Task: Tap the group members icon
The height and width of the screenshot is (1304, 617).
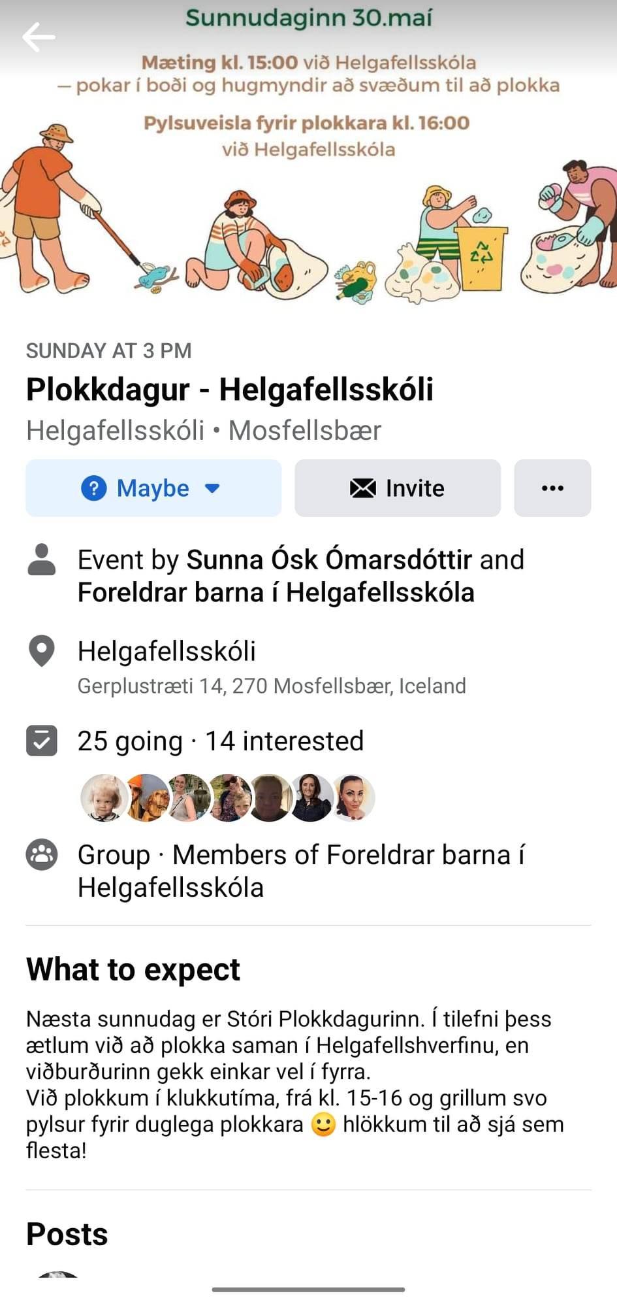Action: [x=42, y=855]
